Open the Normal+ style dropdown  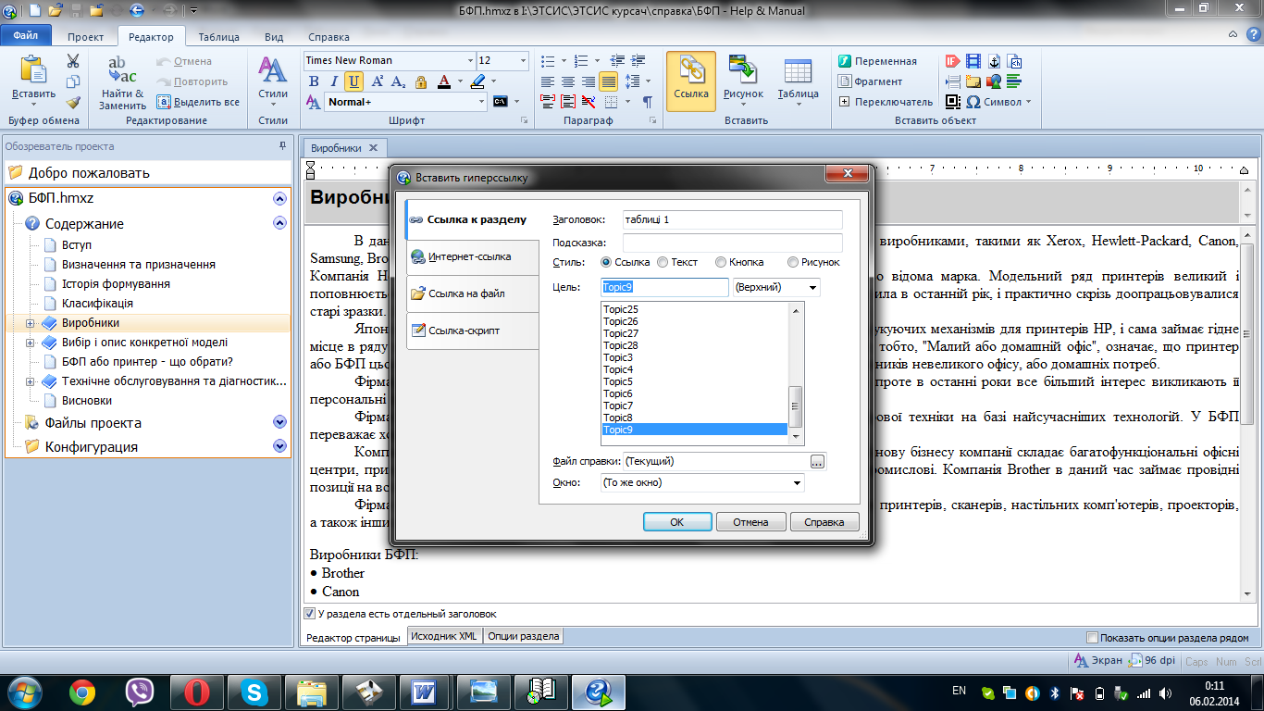coord(480,102)
